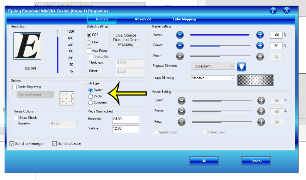Toggle the Power Comp. checkbox
The width and height of the screenshot is (306, 180).
tap(205, 132)
